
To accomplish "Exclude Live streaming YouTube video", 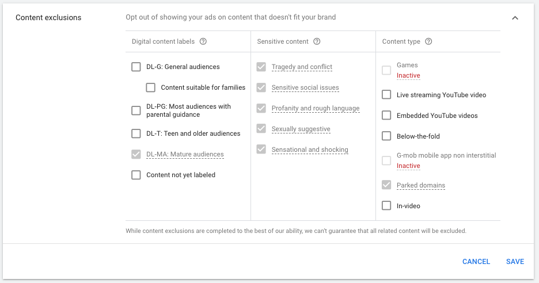I will [386, 95].
